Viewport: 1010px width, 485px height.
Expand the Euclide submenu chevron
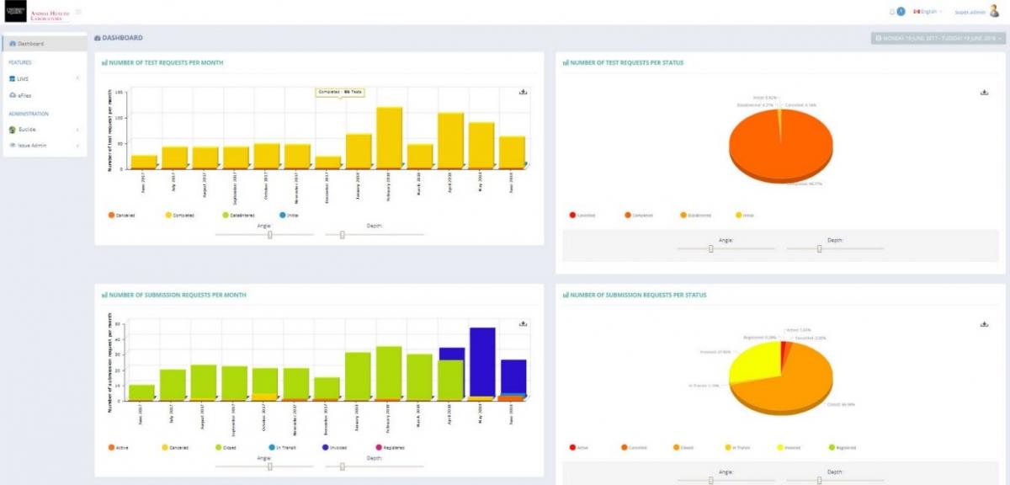77,130
